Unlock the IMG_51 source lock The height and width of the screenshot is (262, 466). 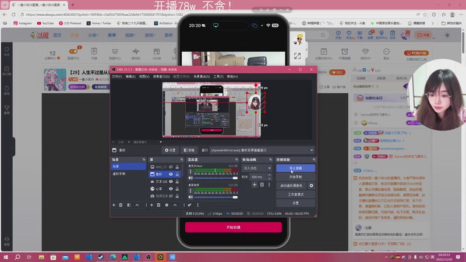click(177, 167)
